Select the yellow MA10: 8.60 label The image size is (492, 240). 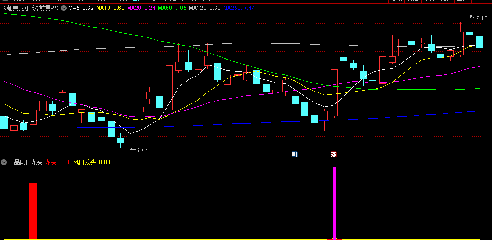pyautogui.click(x=110, y=8)
